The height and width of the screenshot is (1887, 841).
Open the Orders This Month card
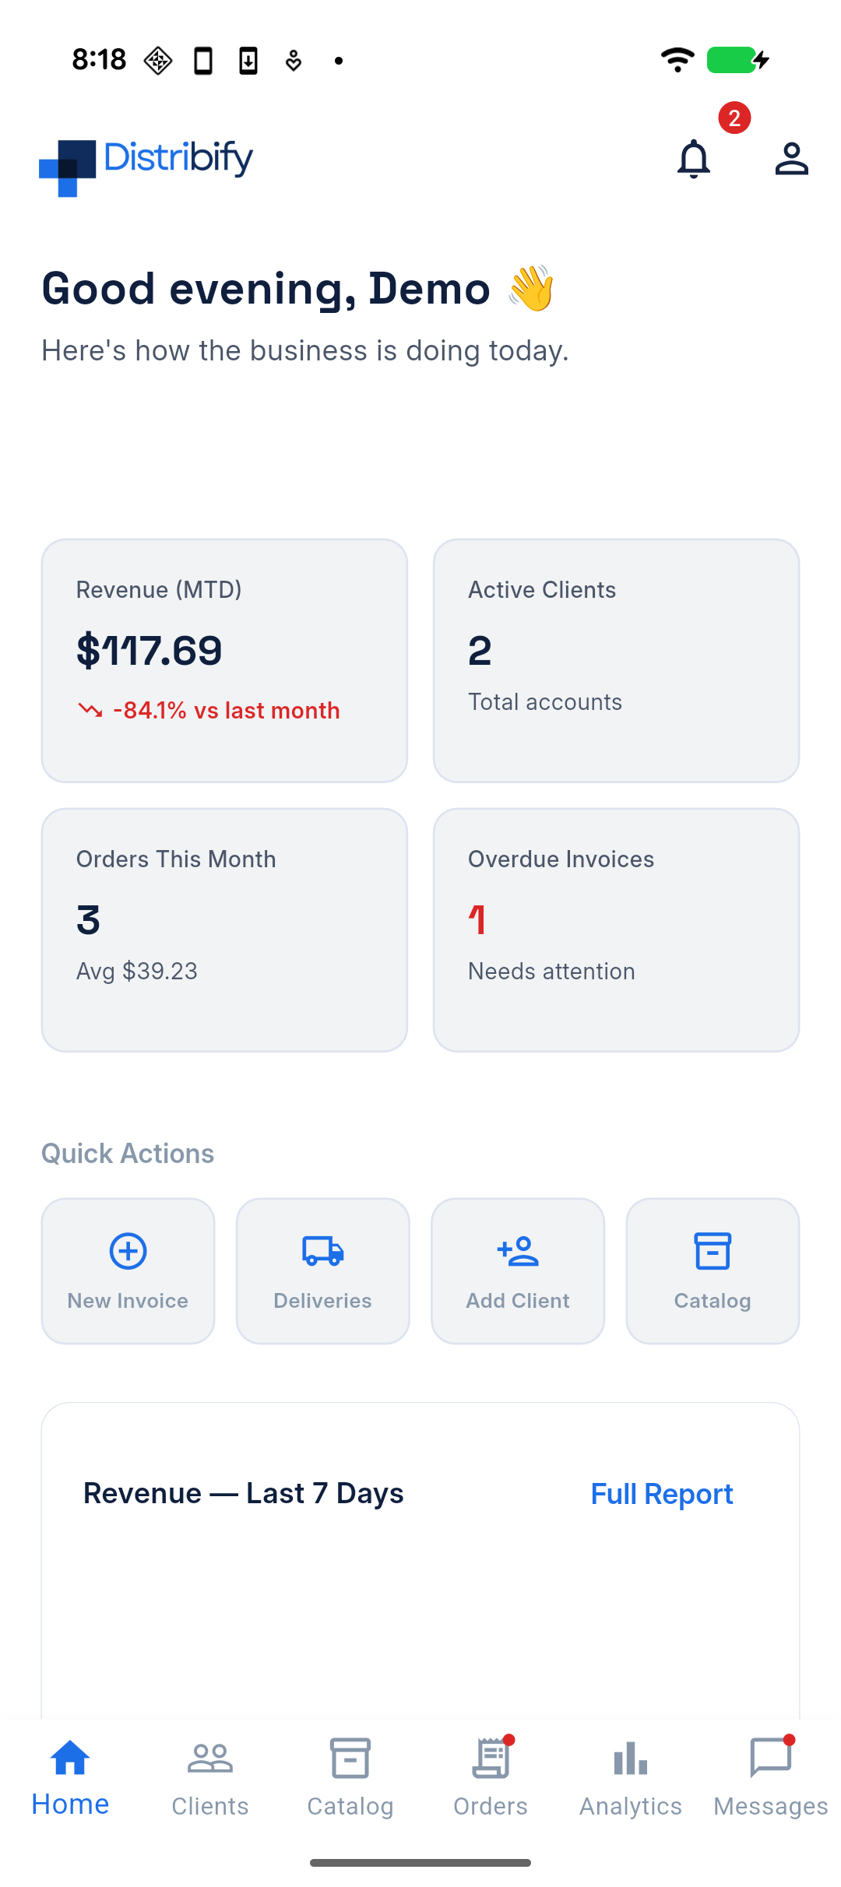224,929
